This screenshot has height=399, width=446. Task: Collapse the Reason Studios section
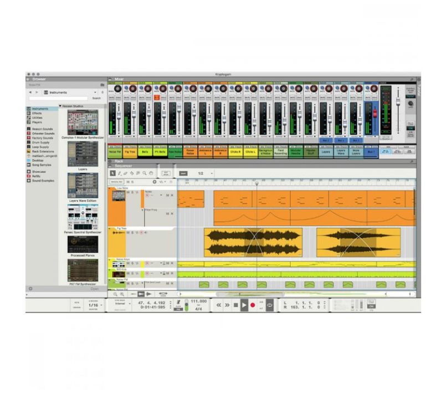click(x=60, y=105)
